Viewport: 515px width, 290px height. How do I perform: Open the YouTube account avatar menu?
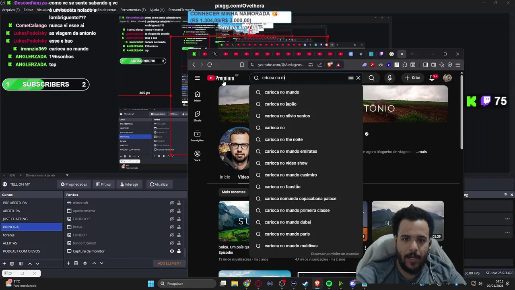(447, 78)
